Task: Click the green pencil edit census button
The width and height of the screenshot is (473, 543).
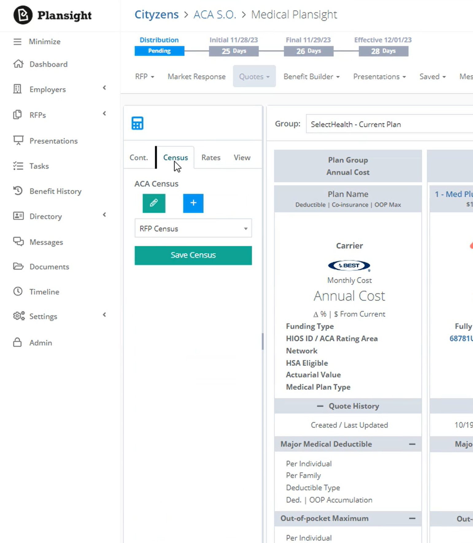Action: tap(154, 203)
